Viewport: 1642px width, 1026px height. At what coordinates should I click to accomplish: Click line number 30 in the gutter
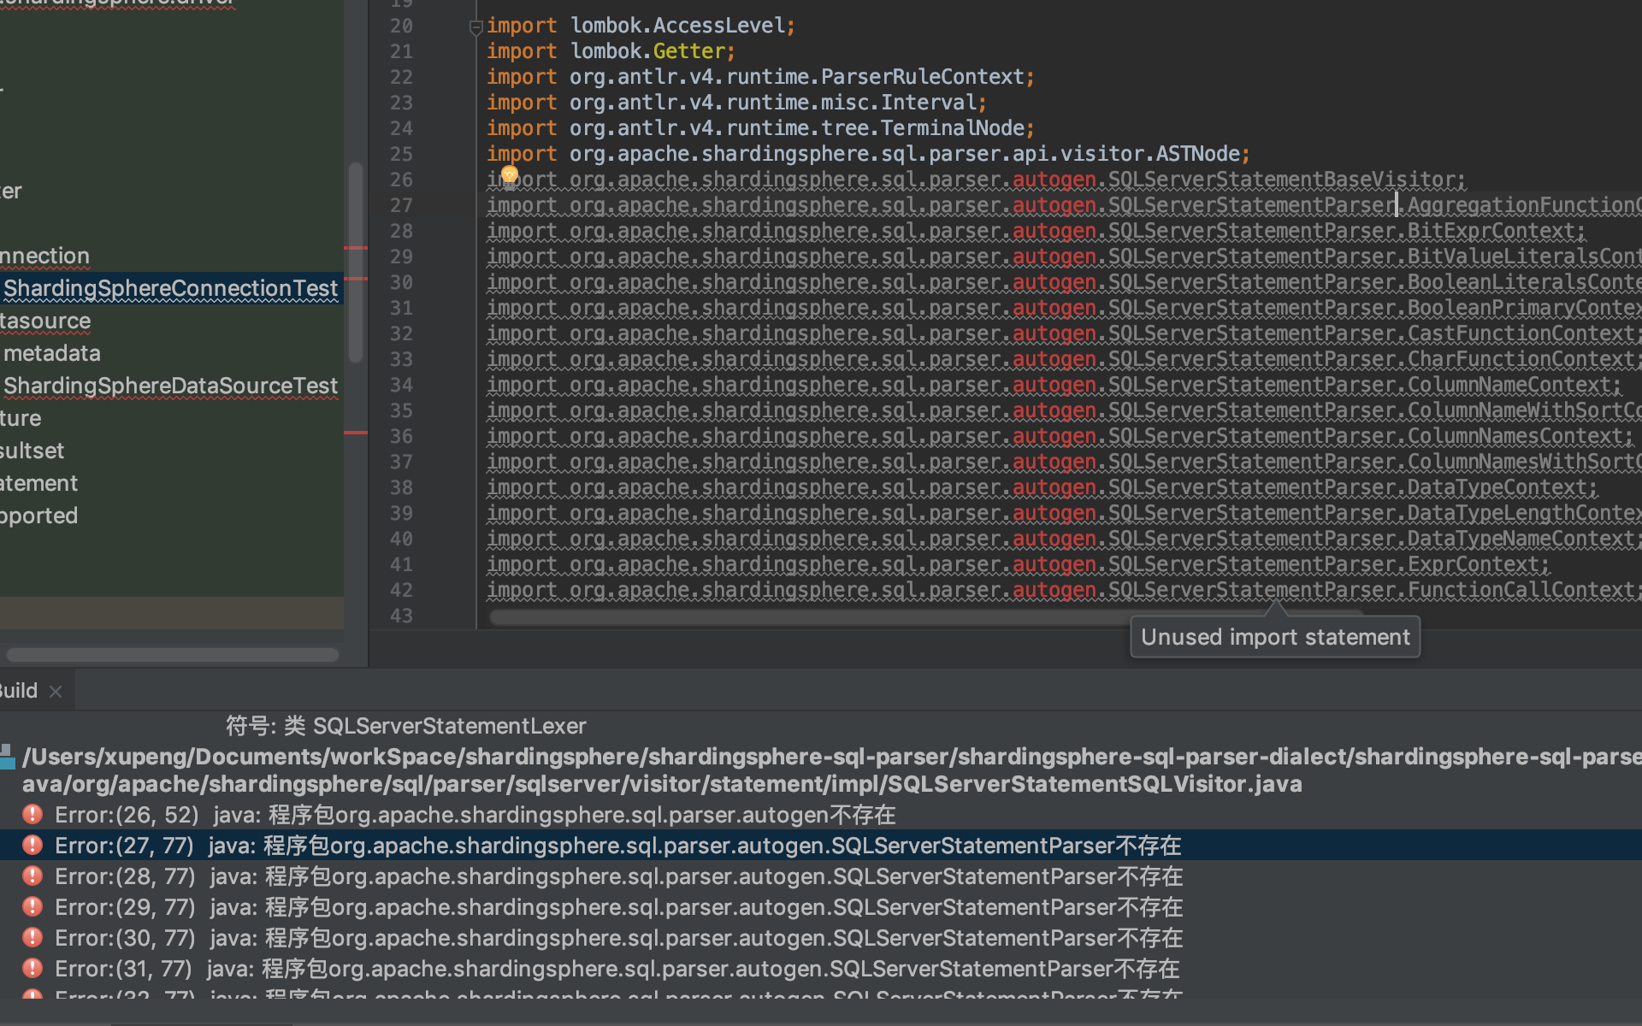(x=401, y=282)
